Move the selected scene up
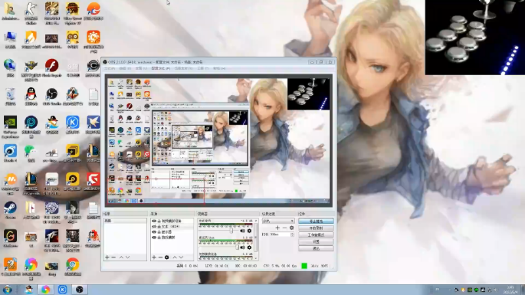Viewport: 525px width, 295px height. tap(121, 257)
